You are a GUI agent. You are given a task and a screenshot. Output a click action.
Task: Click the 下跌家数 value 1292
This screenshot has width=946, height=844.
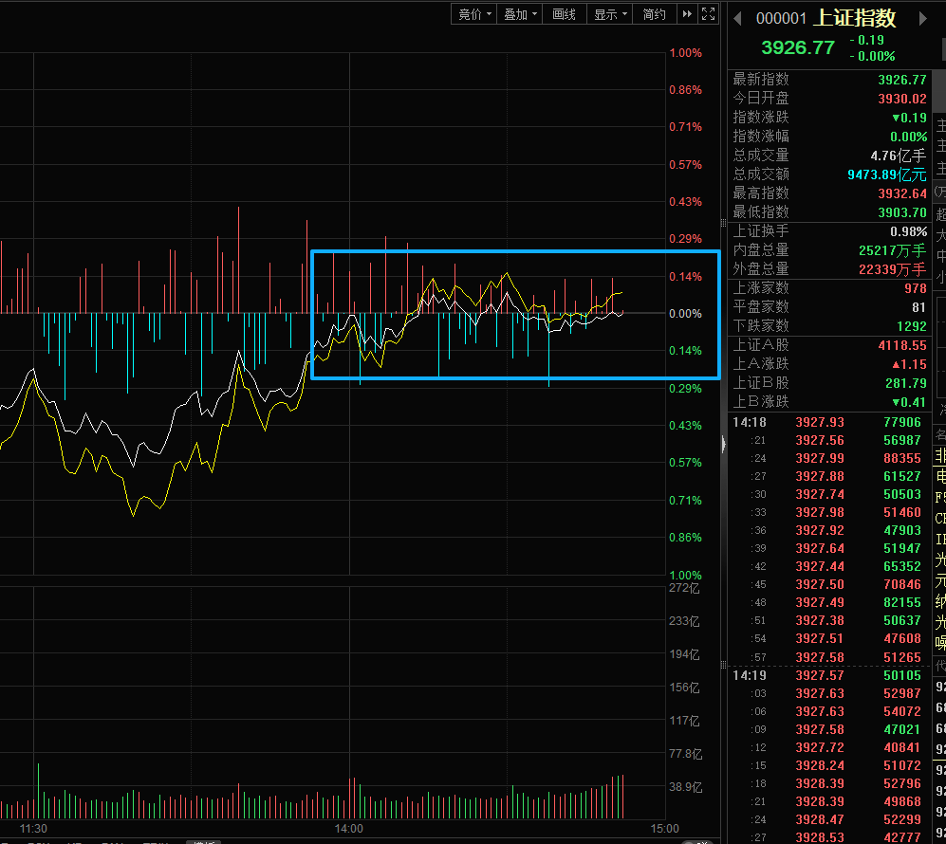coord(912,327)
